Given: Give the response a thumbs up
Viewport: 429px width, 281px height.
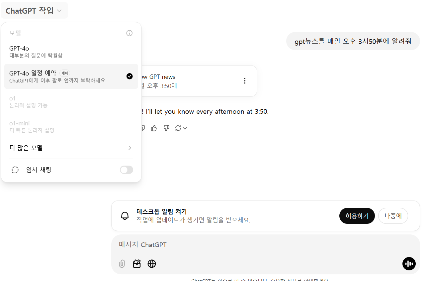Looking at the screenshot, I should (x=153, y=128).
